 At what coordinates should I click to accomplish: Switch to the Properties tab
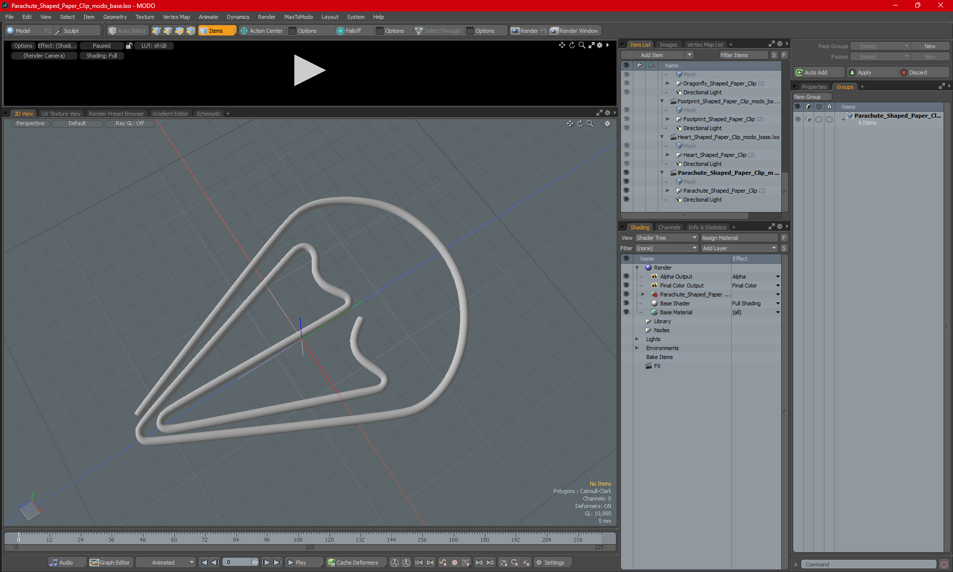tap(814, 87)
